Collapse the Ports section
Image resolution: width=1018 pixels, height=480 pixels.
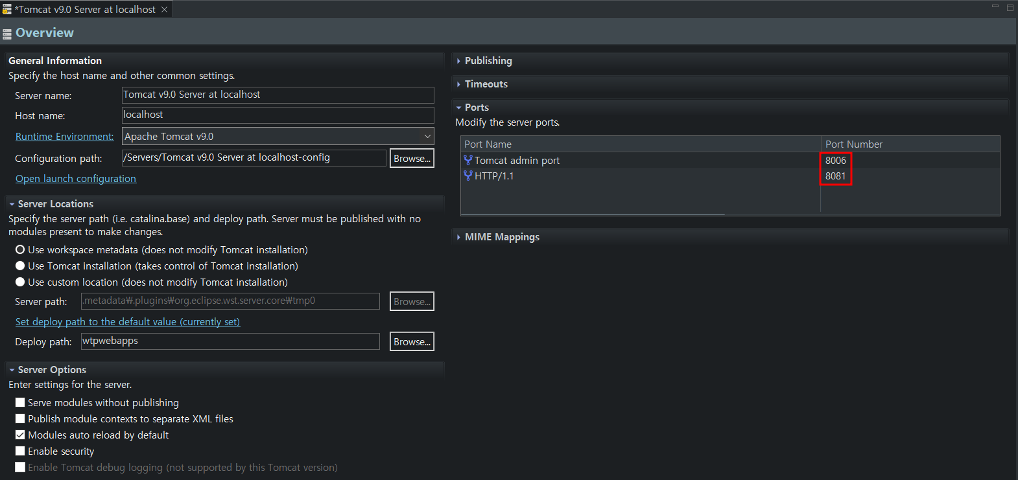click(x=458, y=108)
